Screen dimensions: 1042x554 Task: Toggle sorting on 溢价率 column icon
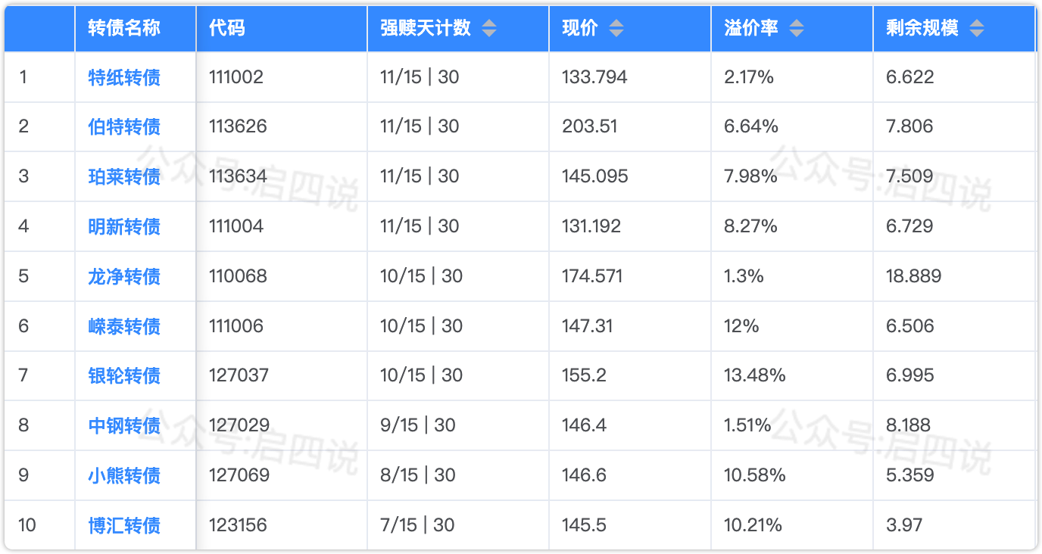click(796, 29)
